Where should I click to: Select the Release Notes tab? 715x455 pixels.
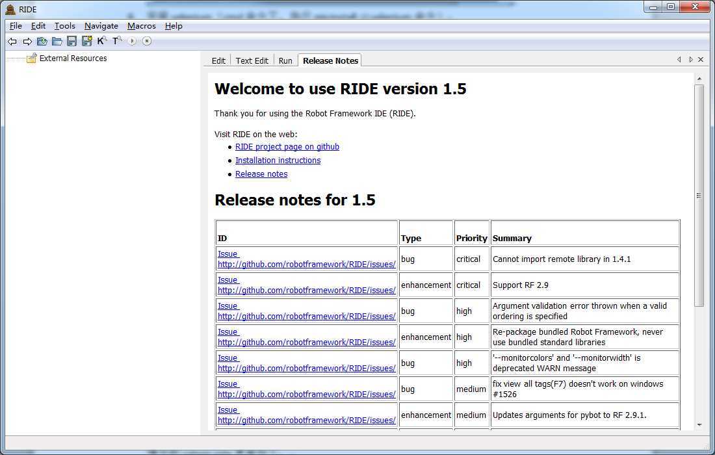[x=330, y=60]
